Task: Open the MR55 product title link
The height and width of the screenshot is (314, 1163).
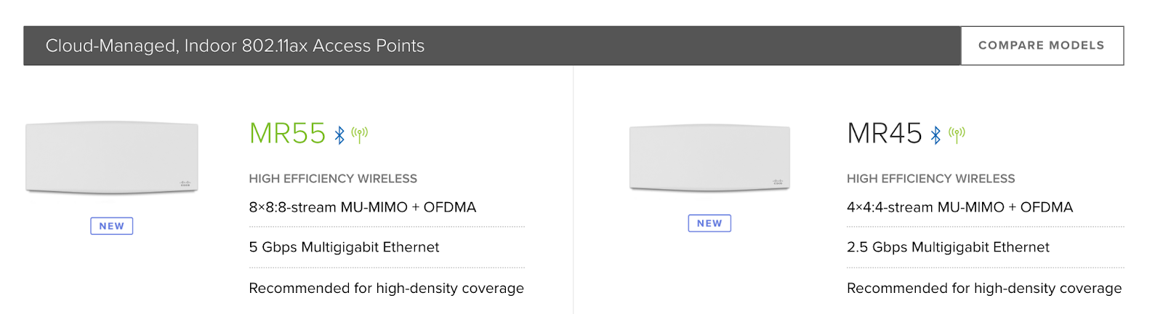Action: (x=287, y=134)
